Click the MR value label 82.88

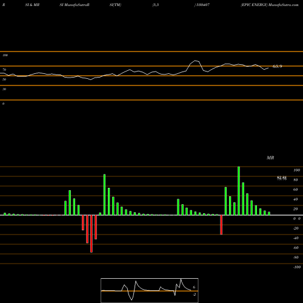pyautogui.click(x=282, y=177)
